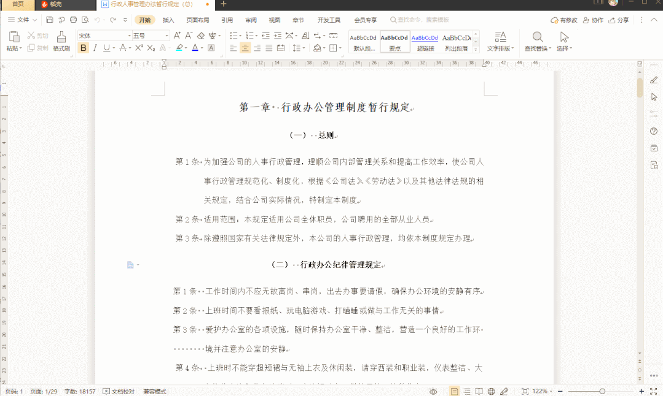Expand the bullet list dropdown

coord(241,36)
